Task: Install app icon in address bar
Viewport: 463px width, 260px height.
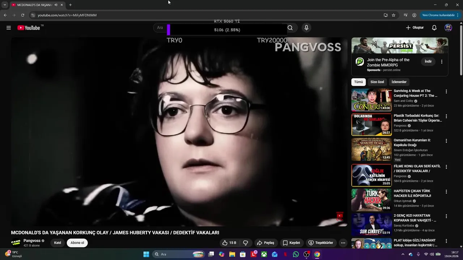Action: pos(386,15)
